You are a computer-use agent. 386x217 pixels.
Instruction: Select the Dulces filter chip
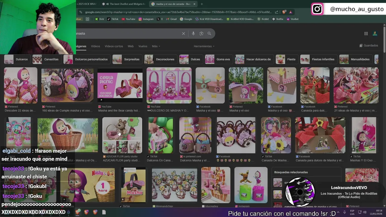point(191,59)
